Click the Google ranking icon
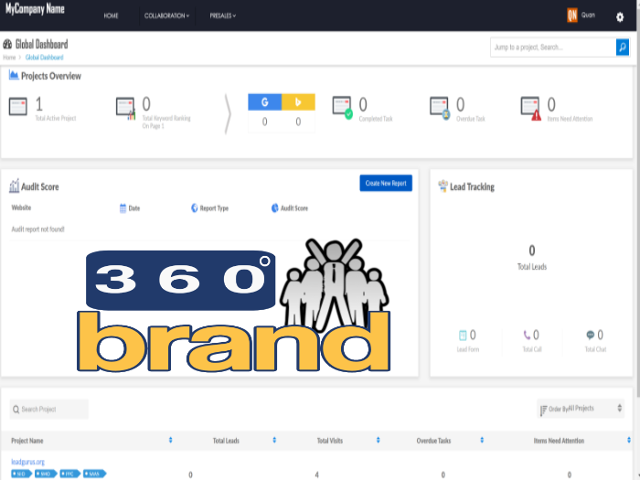The height and width of the screenshot is (480, 640). click(x=265, y=101)
